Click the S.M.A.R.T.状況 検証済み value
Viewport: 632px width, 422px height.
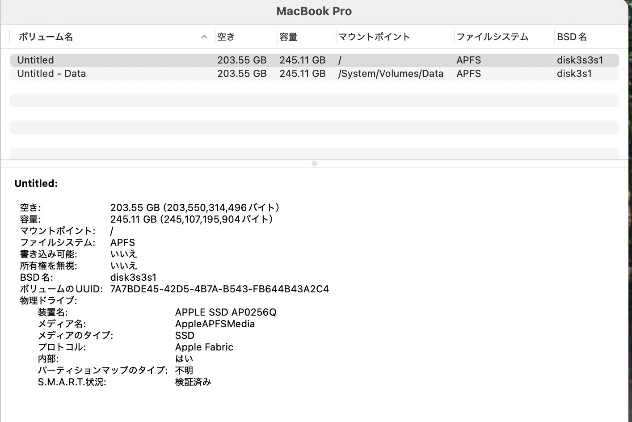pos(193,382)
